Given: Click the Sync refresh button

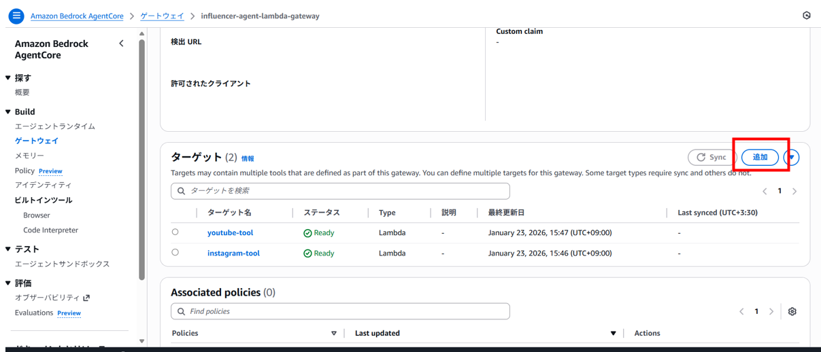Looking at the screenshot, I should (x=712, y=158).
